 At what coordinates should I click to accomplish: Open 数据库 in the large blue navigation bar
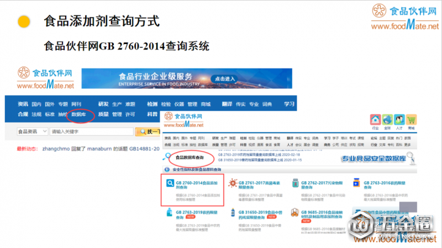click(x=78, y=114)
